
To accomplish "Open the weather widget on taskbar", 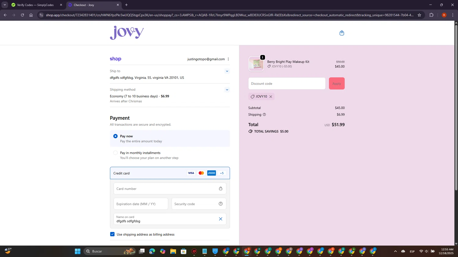I will [x=8, y=251].
